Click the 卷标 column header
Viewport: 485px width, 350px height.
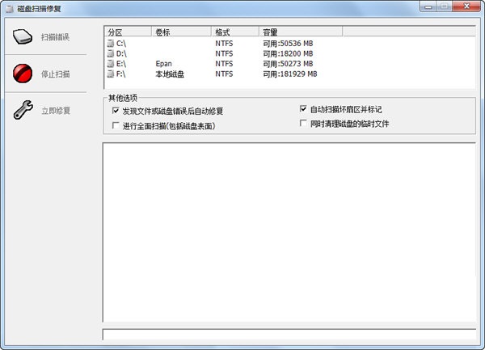pos(180,32)
